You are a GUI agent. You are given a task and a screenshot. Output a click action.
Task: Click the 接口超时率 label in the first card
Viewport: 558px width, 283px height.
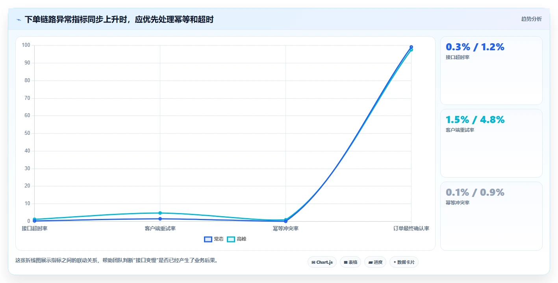(x=458, y=57)
